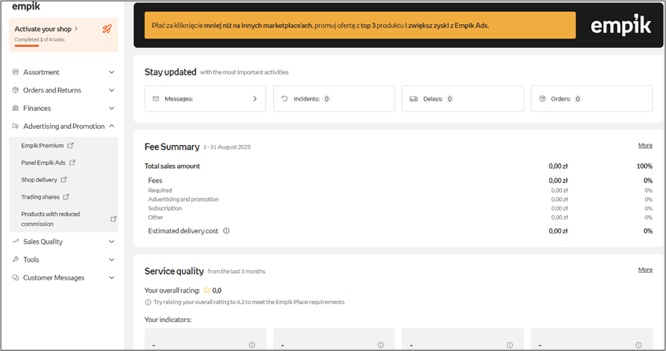Viewport: 666px width, 351px height.
Task: Expand the Finances chevron
Action: pyautogui.click(x=112, y=109)
